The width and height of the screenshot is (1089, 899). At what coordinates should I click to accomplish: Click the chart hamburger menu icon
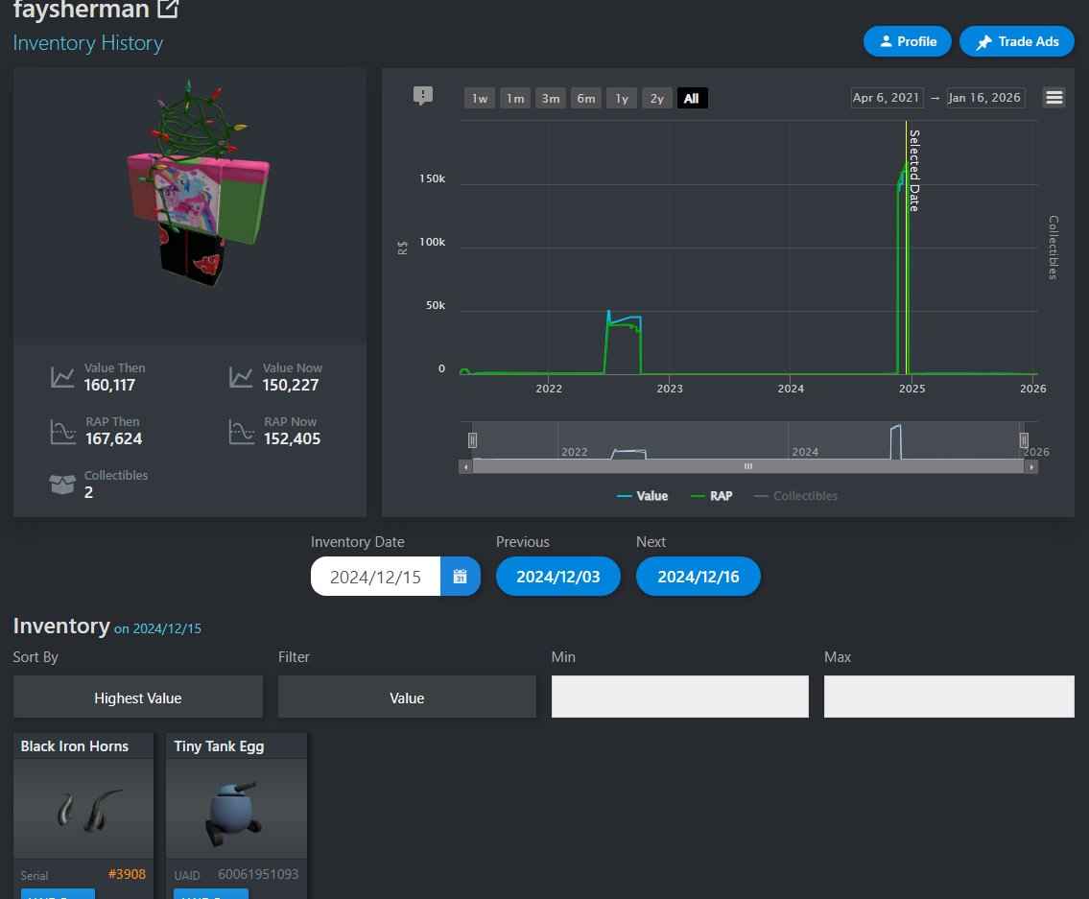[x=1053, y=98]
